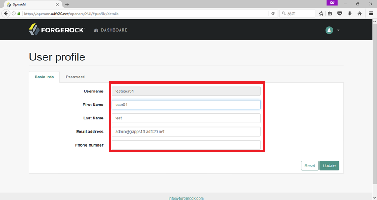The width and height of the screenshot is (377, 200).
Task: Select the OpenAM browser tab
Action: tap(33, 4)
